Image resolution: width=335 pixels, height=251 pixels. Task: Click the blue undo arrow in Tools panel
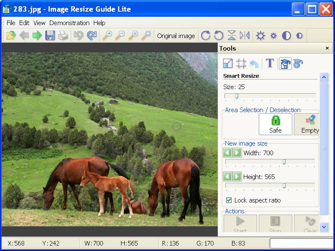[x=254, y=64]
